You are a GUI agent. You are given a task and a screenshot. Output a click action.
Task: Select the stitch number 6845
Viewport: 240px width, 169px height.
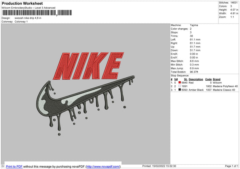[x=184, y=83]
